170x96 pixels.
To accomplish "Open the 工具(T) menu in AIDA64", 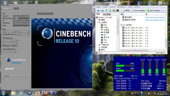I will click(x=130, y=7).
